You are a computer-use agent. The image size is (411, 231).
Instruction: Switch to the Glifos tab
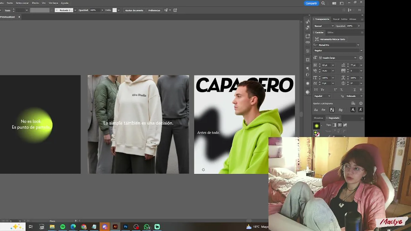[330, 32]
